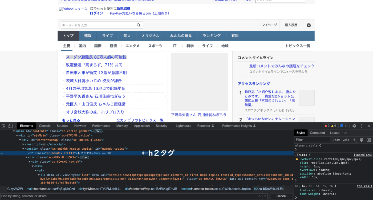Open headline スーダン避難民 80万人超の可能性

tap(96, 57)
